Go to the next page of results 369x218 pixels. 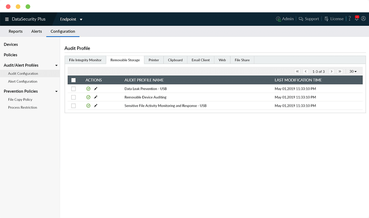coord(332,71)
